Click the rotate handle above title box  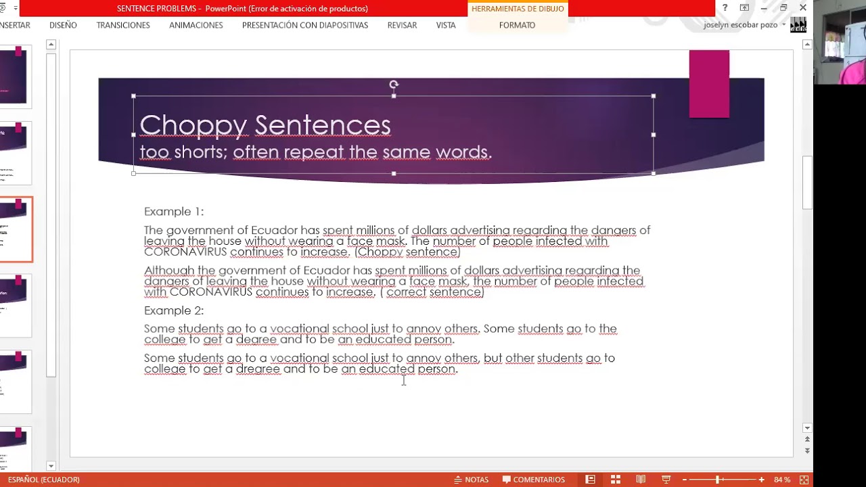click(394, 85)
